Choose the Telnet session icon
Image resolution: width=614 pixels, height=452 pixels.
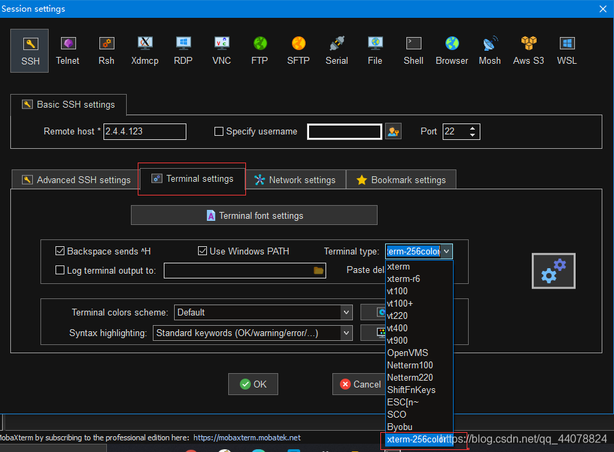pos(68,51)
